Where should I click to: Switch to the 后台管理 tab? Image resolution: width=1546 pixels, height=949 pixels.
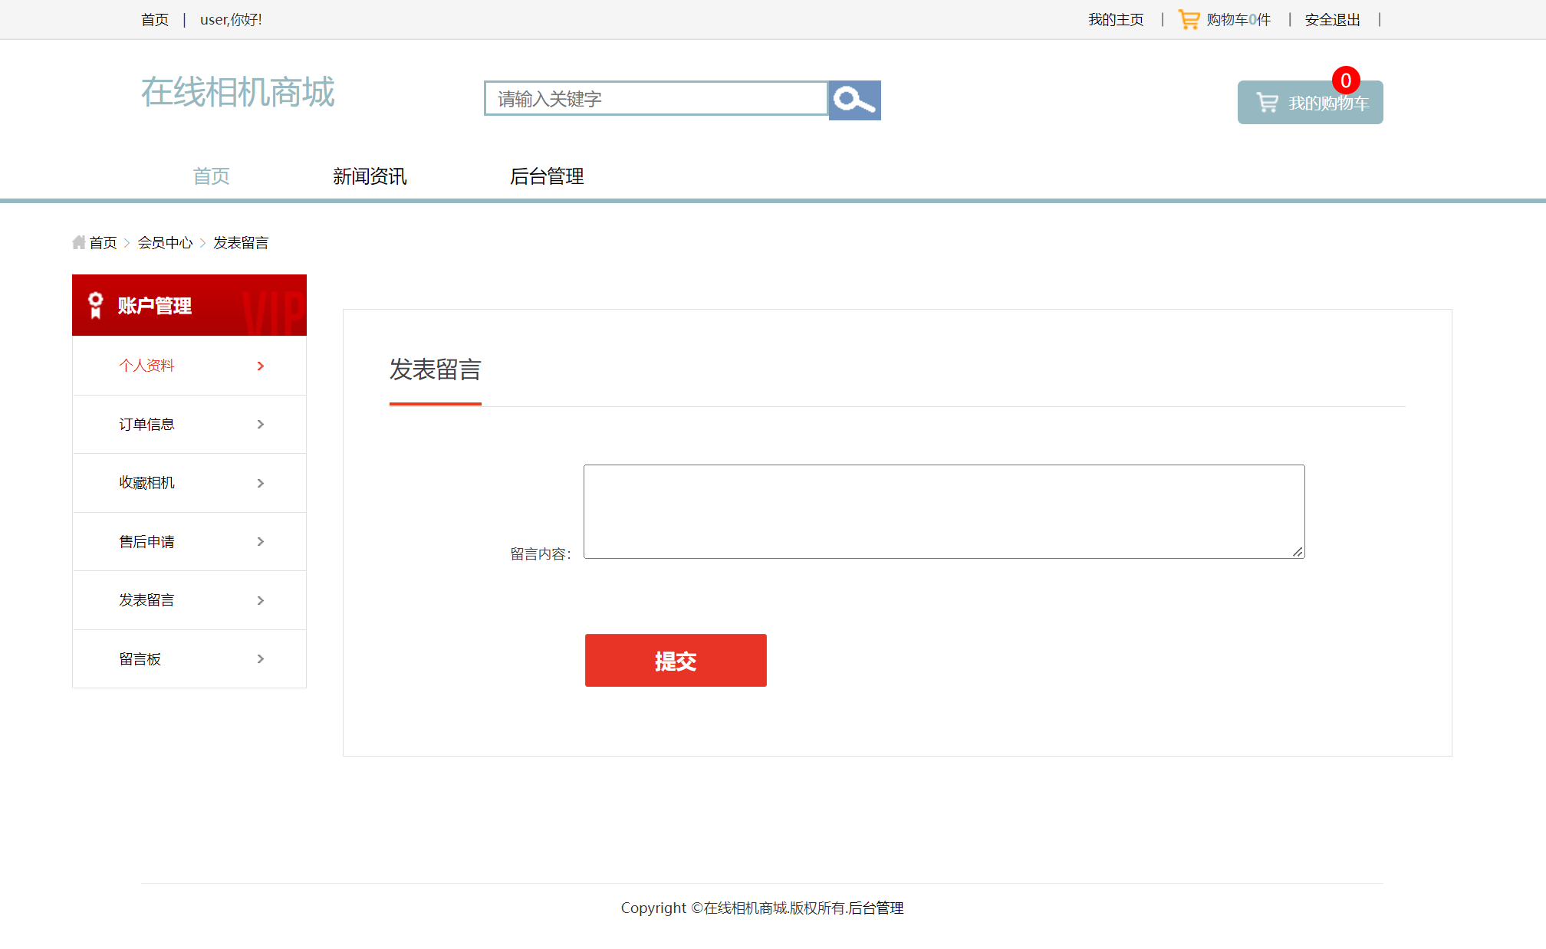547,176
